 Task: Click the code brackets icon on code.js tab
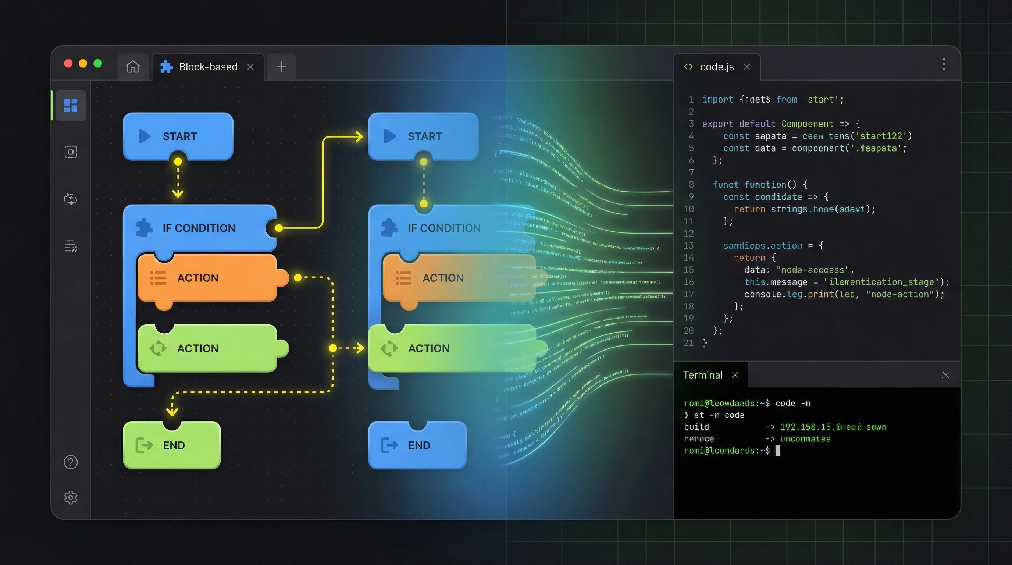coord(688,67)
